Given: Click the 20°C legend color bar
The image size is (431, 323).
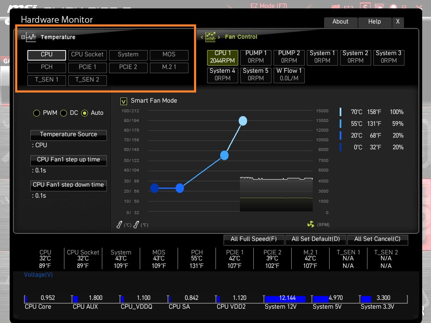Looking at the screenshot, I should [341, 136].
